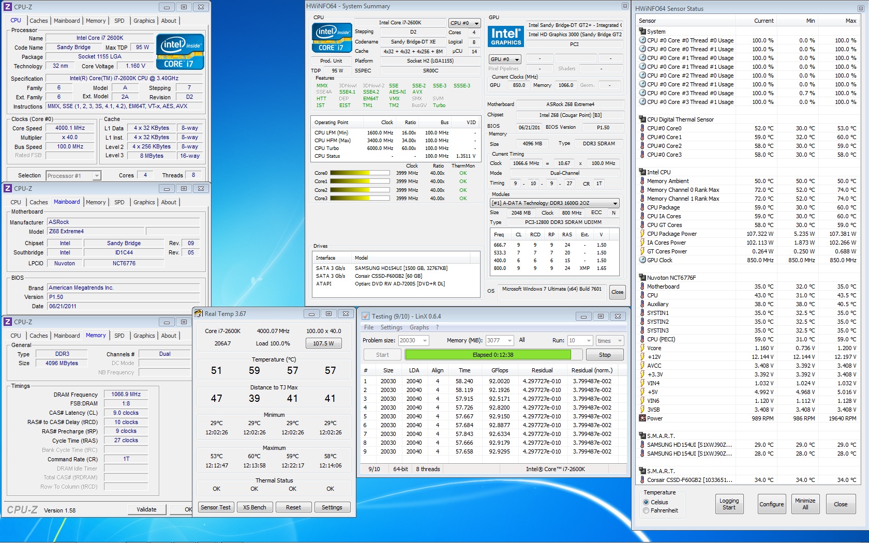Screen dimensions: 869x543
Task: Click the lightning icon beside CPU Package Power
Action: pyautogui.click(x=642, y=234)
